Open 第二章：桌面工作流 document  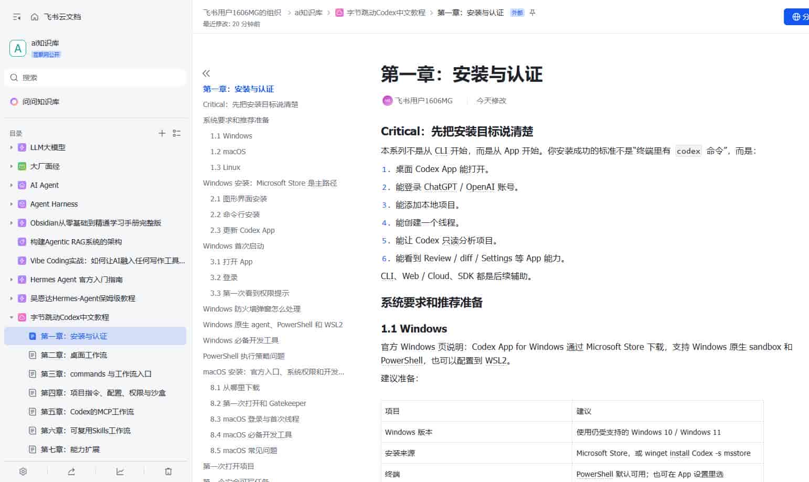pos(74,355)
